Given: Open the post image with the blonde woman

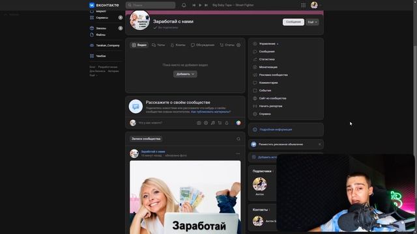Looking at the screenshot, I should point(185,197).
